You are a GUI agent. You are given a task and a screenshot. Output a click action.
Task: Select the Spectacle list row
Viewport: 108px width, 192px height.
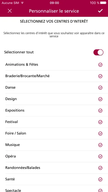click(57, 189)
